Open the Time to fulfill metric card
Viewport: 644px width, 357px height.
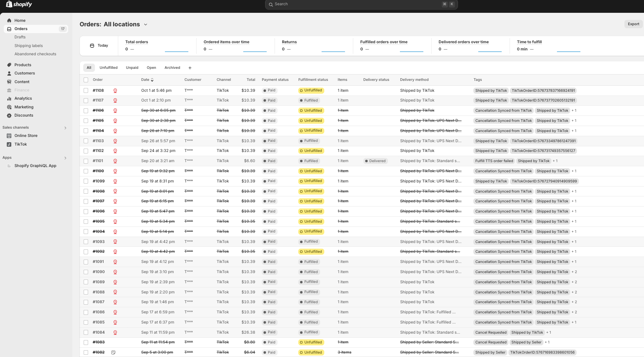pyautogui.click(x=549, y=46)
